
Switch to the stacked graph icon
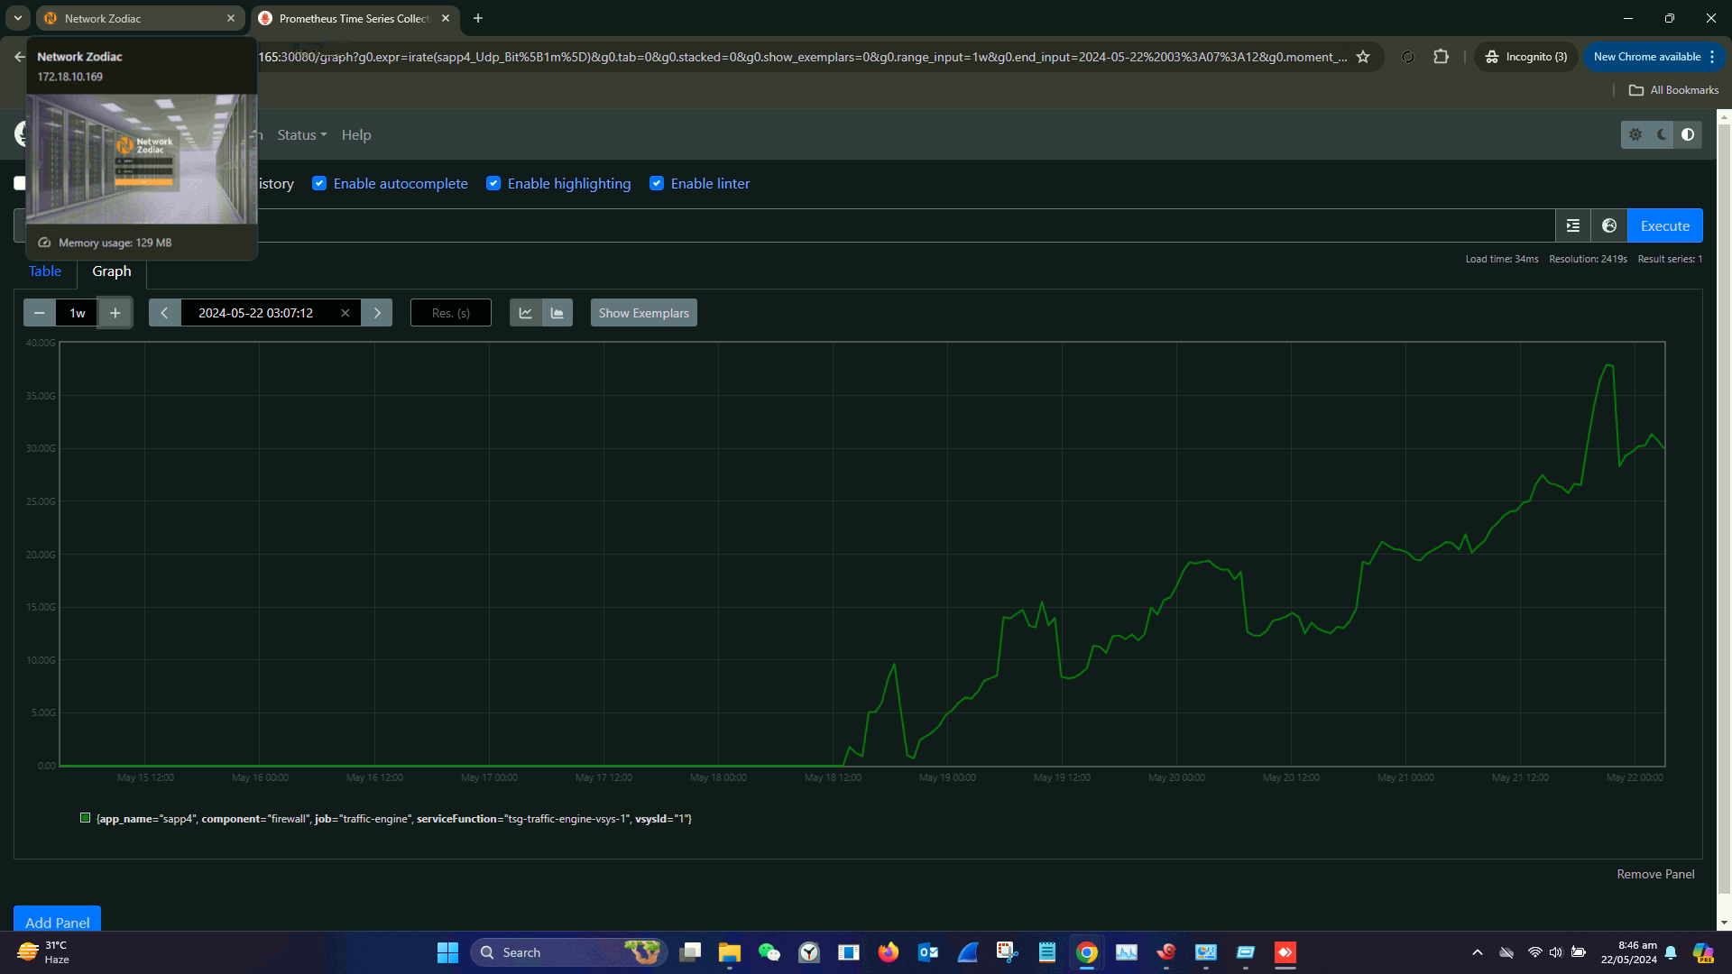[557, 313]
